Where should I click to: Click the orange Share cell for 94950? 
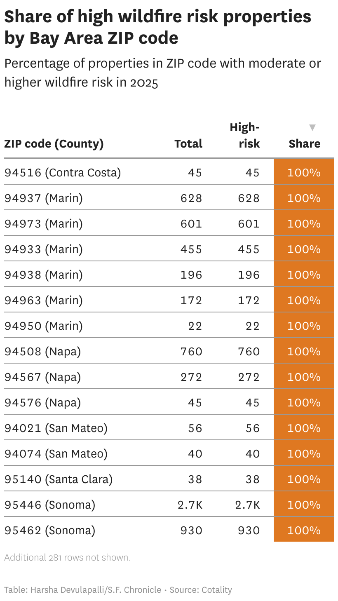tap(304, 326)
